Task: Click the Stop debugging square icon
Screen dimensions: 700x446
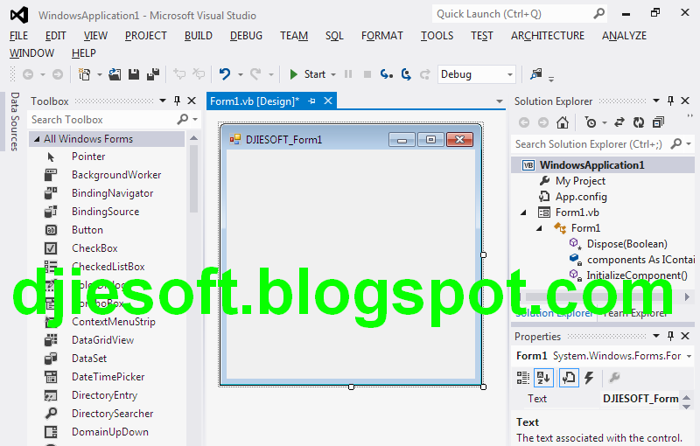Action: click(x=367, y=74)
